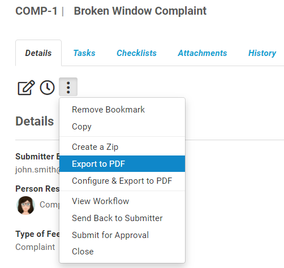The width and height of the screenshot is (284, 268).
Task: Select Copy in the actions menu
Action: click(x=122, y=127)
